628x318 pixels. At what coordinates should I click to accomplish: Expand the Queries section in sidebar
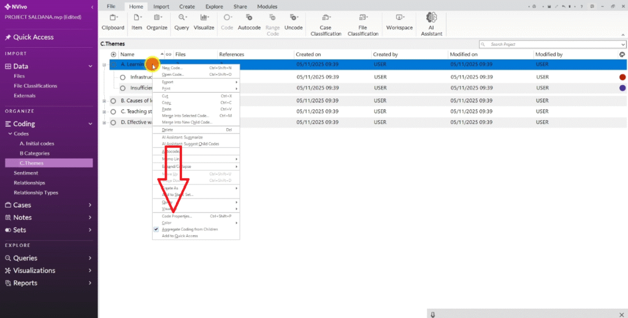pyautogui.click(x=90, y=259)
